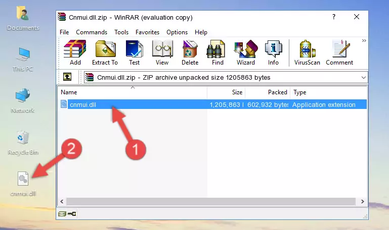Click the 602,932 bytes packed value
The width and height of the screenshot is (389, 230).
[x=268, y=105]
